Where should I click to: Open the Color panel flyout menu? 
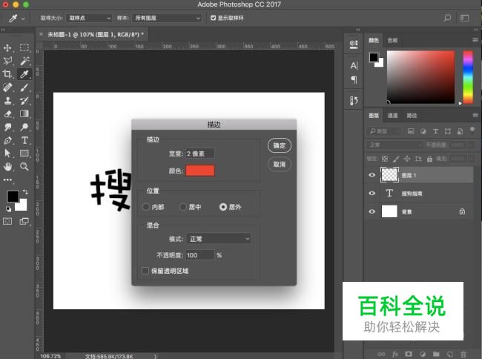click(x=475, y=40)
